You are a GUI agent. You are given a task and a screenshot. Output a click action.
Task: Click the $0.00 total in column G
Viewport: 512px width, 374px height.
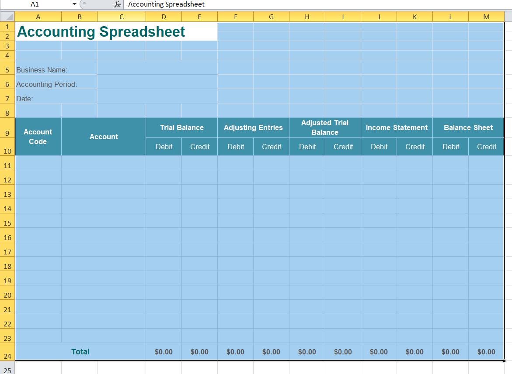[271, 352]
